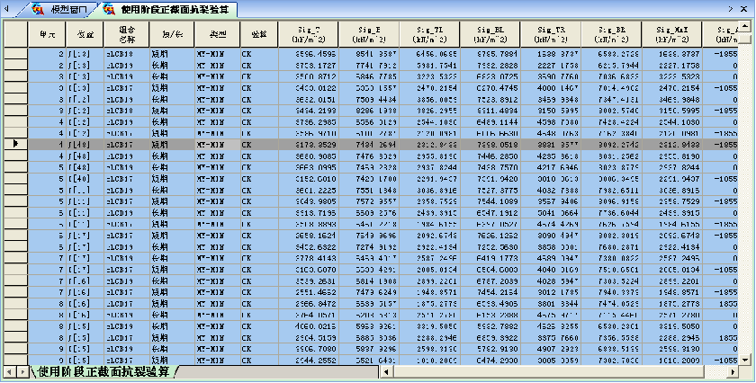This screenshot has height=383, width=756.
Task: Click the horizontal scrollbar left arrow
Action: [x=386, y=371]
